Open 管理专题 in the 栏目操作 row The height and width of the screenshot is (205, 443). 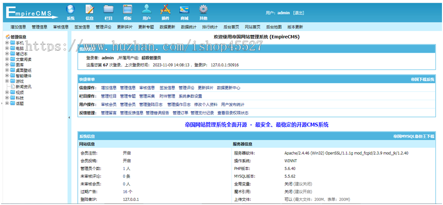pyautogui.click(x=128, y=96)
